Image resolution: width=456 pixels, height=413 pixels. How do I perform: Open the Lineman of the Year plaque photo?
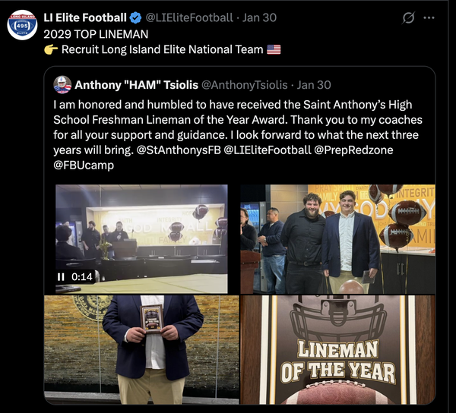pos(337,350)
